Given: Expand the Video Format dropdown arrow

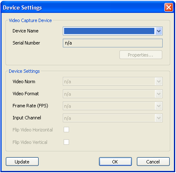Looking at the screenshot, I should coord(159,94).
